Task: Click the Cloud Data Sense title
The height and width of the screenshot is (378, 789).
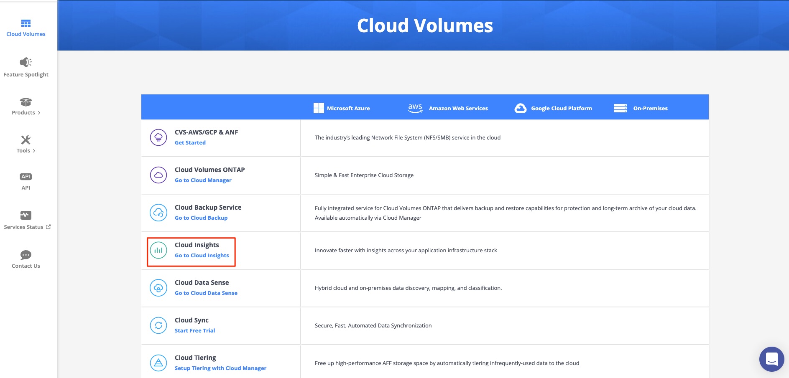Action: (x=202, y=282)
